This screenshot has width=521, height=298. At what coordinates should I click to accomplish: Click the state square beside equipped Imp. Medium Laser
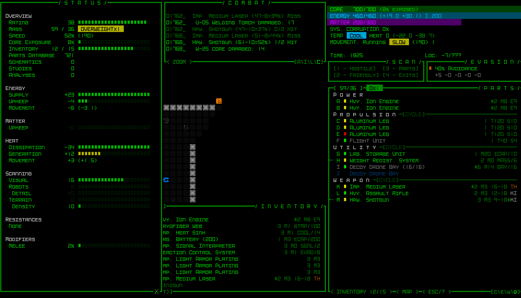[345, 187]
